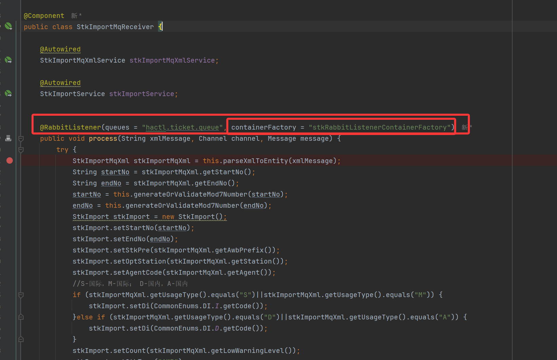
Task: Collapse the try block fold marker
Action: [21, 150]
